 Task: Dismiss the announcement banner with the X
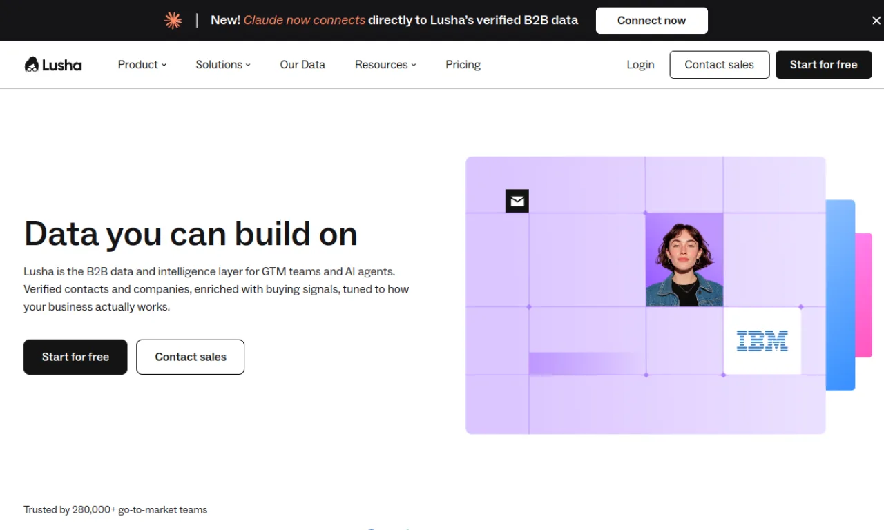876,21
